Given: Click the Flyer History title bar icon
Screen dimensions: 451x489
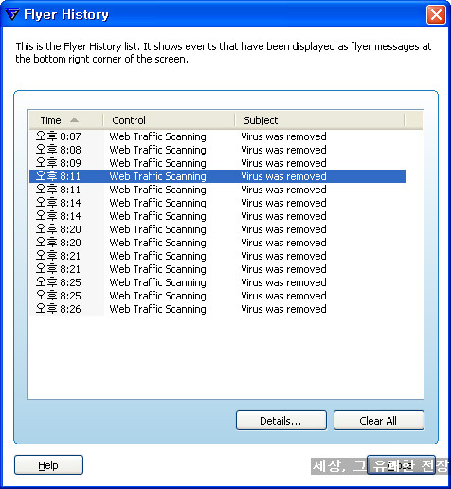Looking at the screenshot, I should tap(12, 14).
